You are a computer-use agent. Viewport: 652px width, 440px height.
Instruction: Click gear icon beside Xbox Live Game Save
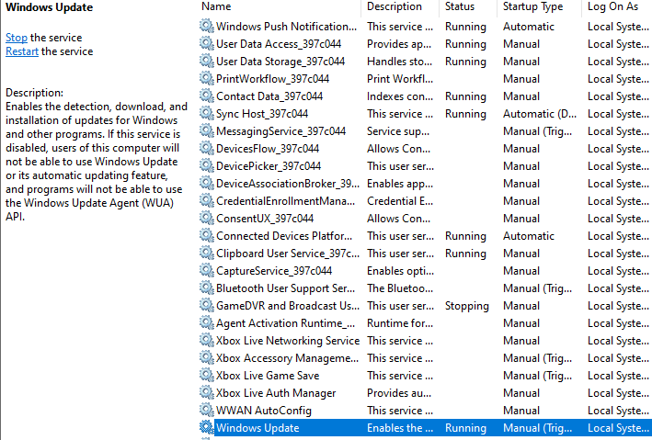coord(206,375)
